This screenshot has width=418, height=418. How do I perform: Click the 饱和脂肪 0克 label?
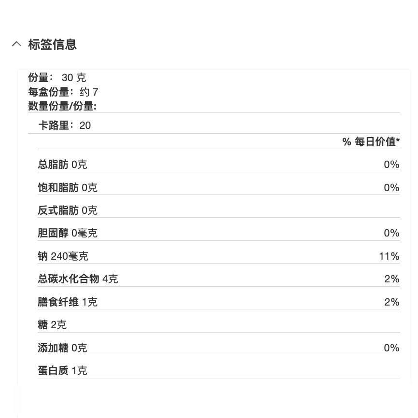point(68,187)
